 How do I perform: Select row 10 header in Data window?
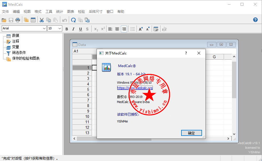(82, 116)
